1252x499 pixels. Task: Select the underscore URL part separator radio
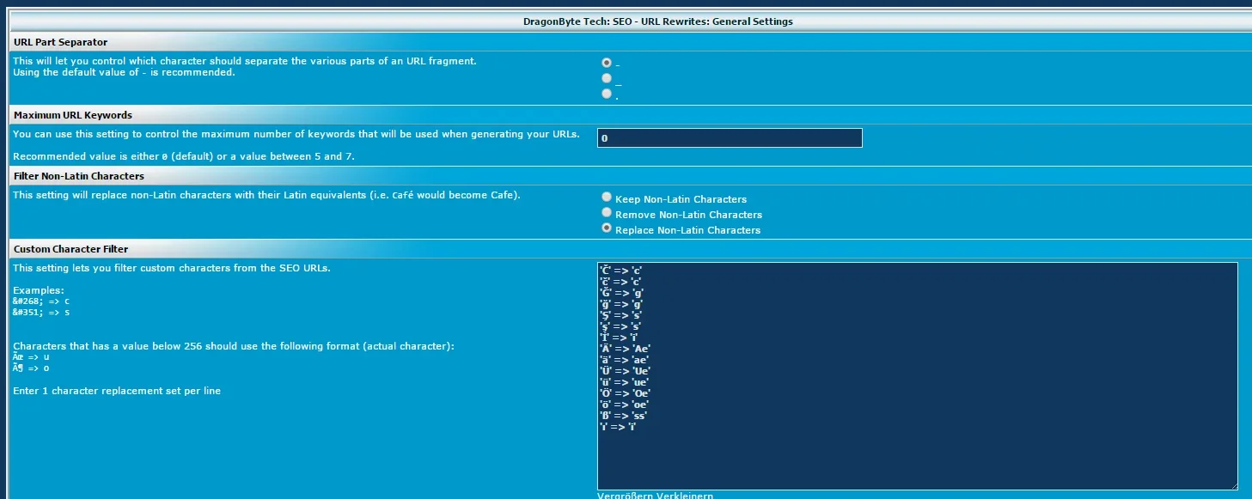pyautogui.click(x=607, y=78)
